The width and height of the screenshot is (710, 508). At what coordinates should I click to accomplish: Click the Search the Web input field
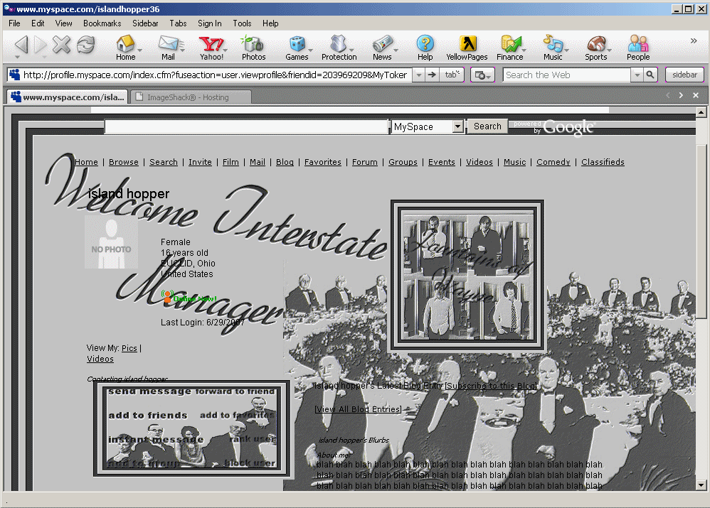[x=567, y=75]
